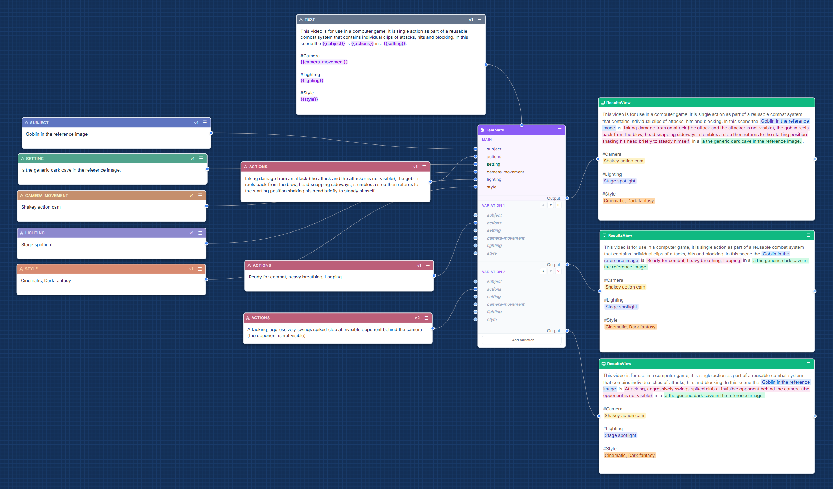Select the MAIN subject input row
Screen dimensions: 833x489
click(494, 149)
